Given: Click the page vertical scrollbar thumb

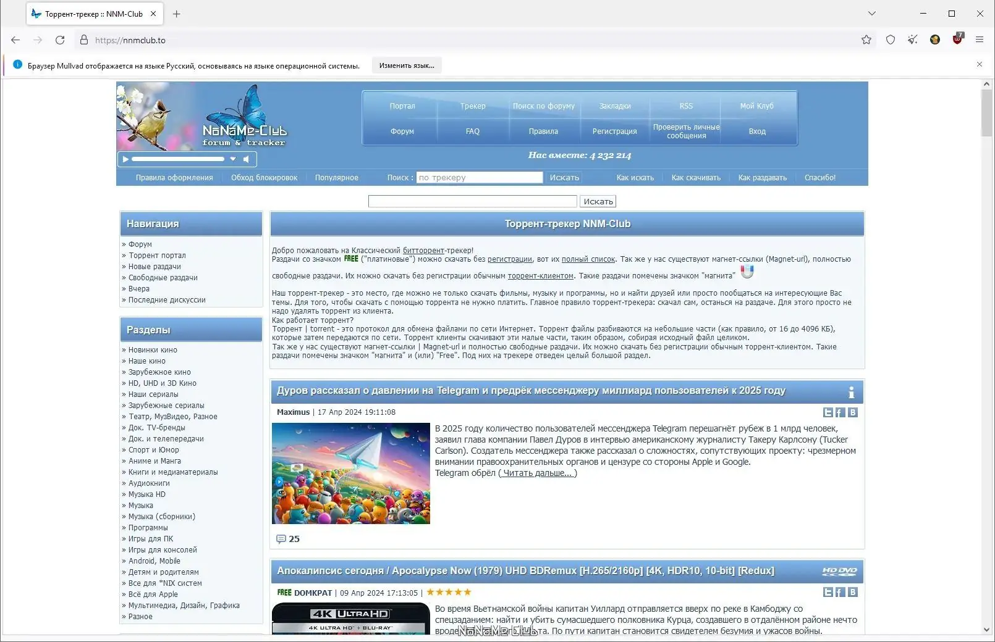Looking at the screenshot, I should (986, 114).
